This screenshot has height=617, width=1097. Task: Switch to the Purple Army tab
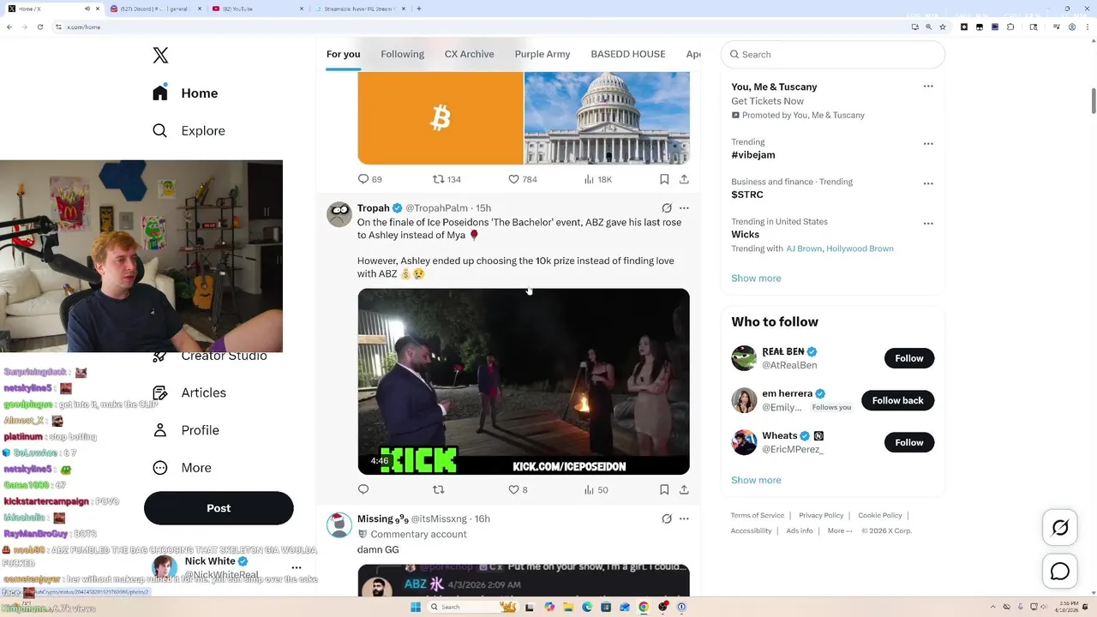click(x=543, y=54)
